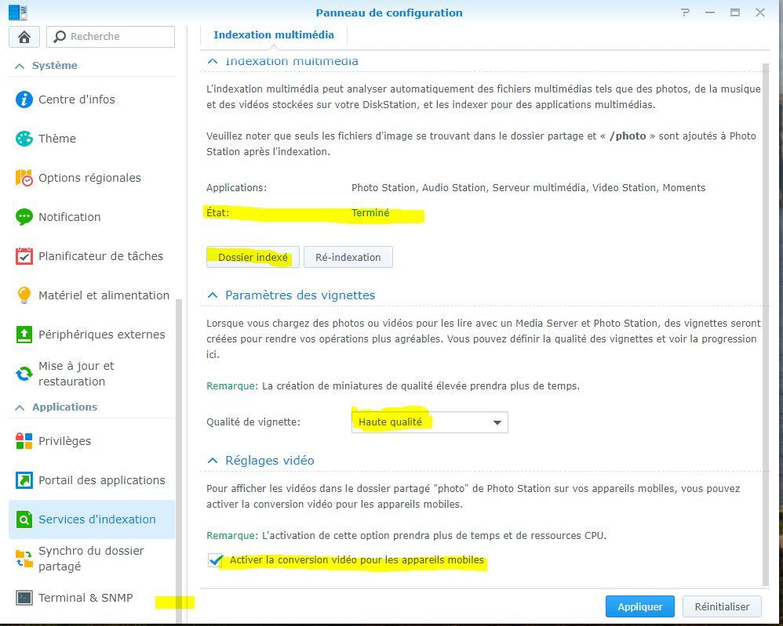Open Planificateur de tâches menu entry
783x626 pixels.
(x=92, y=256)
